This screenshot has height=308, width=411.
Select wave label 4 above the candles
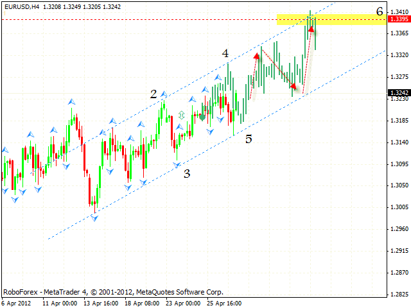click(225, 54)
